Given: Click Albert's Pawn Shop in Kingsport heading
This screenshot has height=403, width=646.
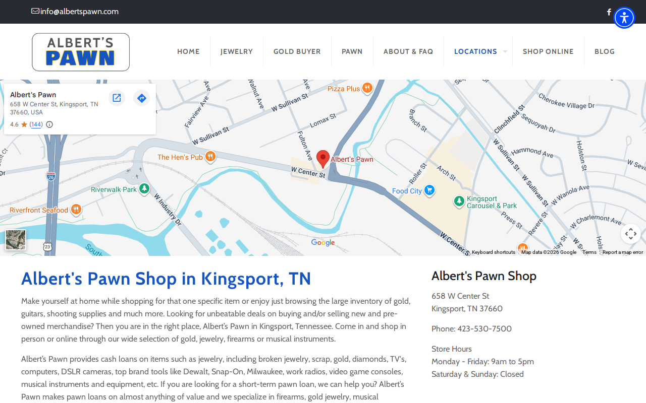Looking at the screenshot, I should 166,279.
